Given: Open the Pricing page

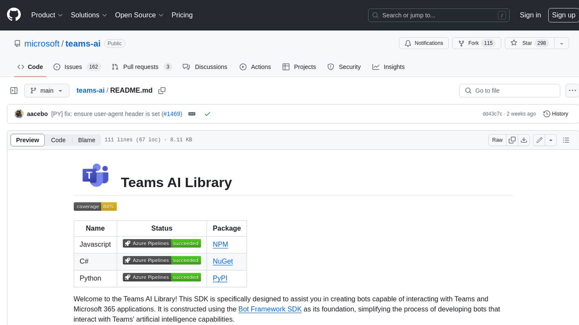Looking at the screenshot, I should pos(182,15).
